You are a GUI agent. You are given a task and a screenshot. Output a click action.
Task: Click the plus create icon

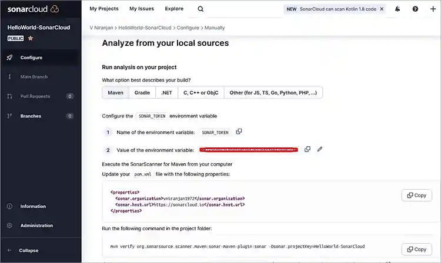click(x=433, y=9)
